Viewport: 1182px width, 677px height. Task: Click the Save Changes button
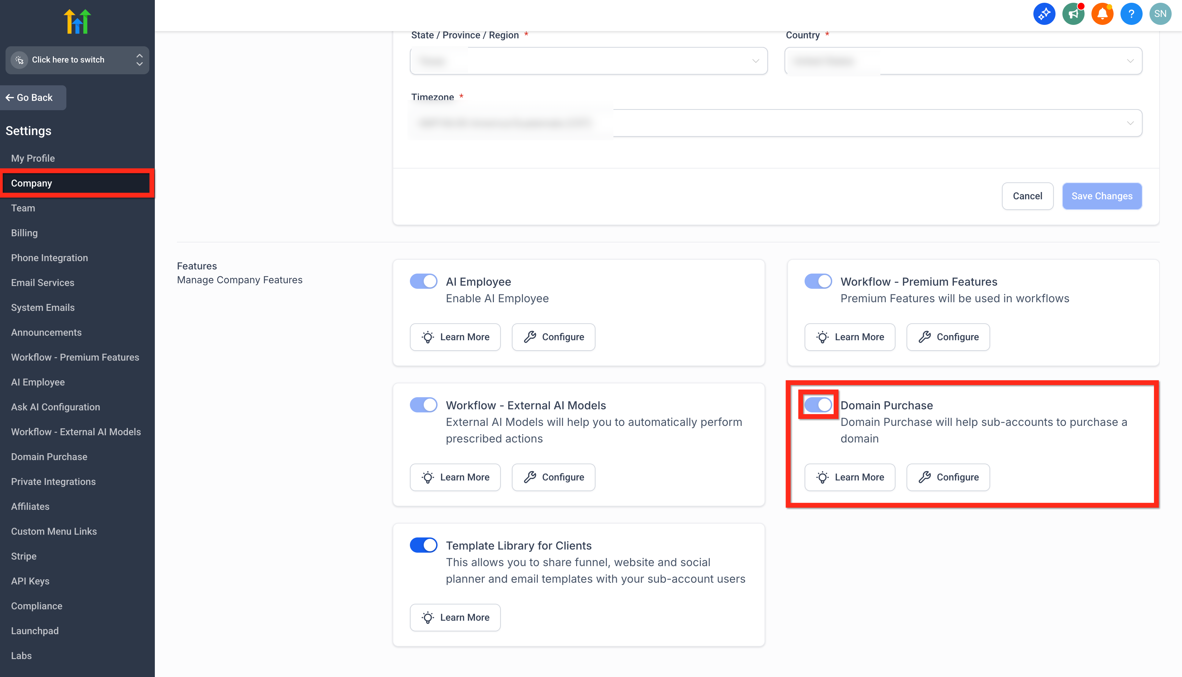click(x=1101, y=196)
